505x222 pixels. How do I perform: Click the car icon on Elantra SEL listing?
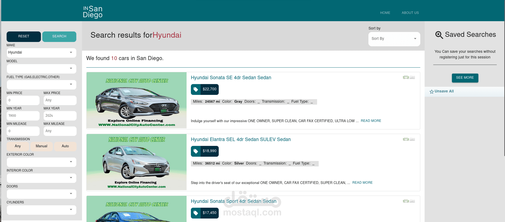pos(409,139)
